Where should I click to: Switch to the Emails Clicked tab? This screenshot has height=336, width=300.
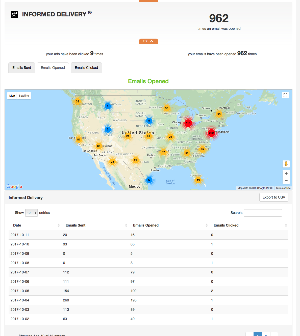[86, 68]
